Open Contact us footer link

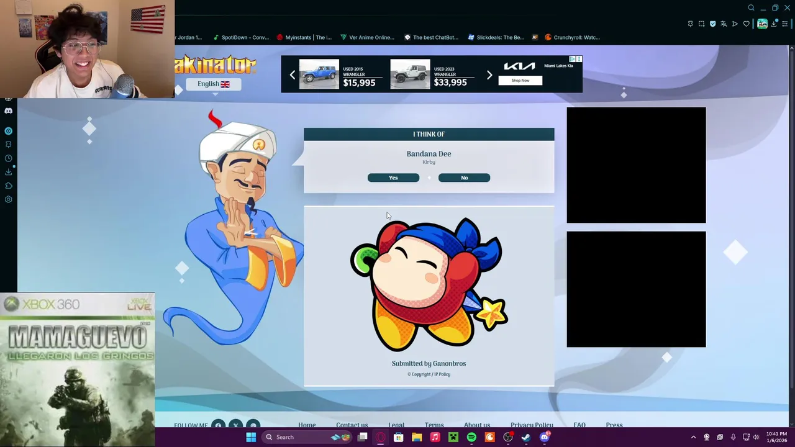(x=352, y=425)
